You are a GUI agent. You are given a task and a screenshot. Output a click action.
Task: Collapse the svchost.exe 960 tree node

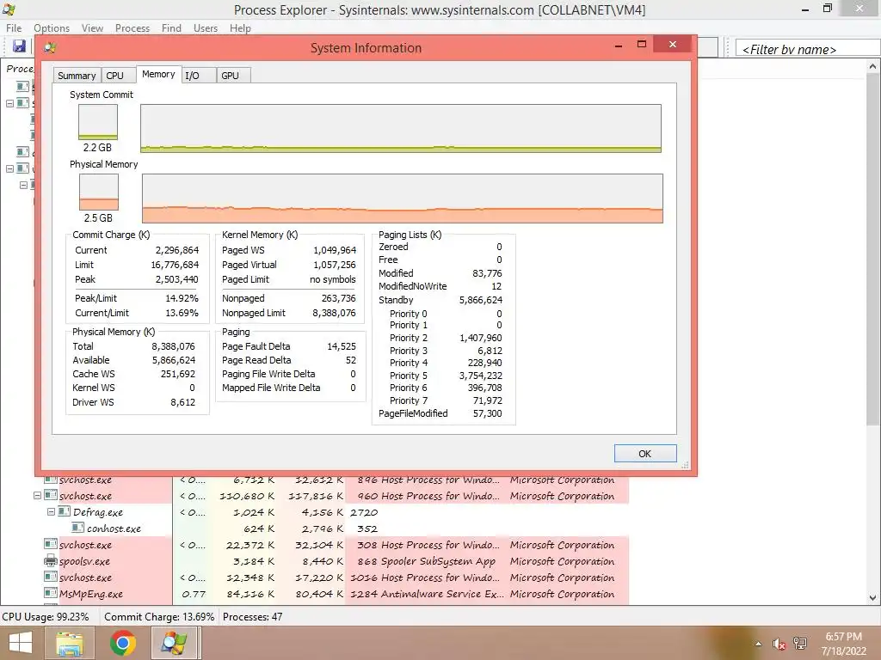[37, 496]
